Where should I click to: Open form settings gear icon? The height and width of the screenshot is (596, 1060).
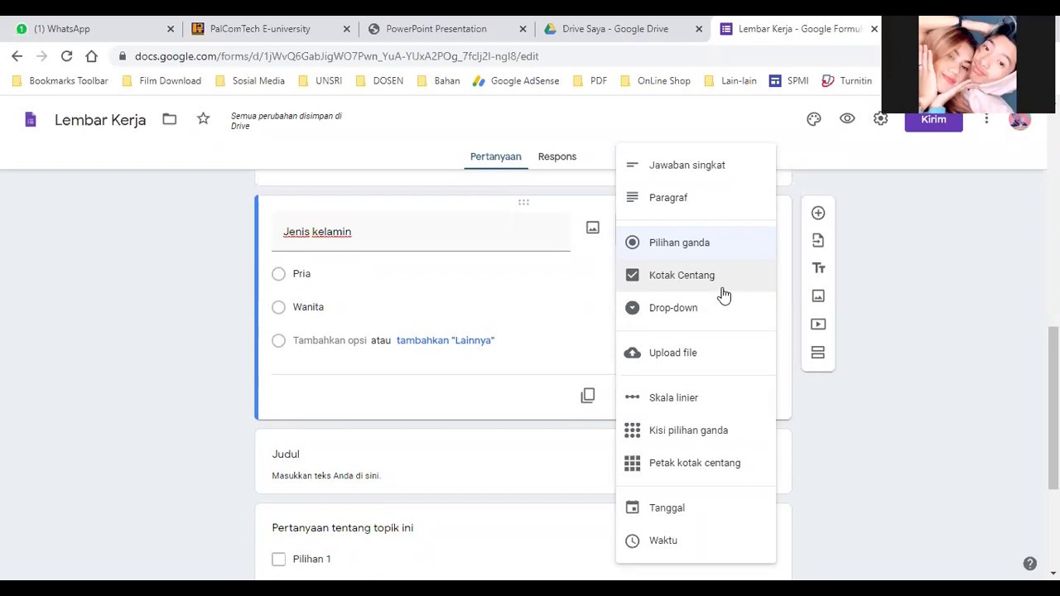pos(880,119)
